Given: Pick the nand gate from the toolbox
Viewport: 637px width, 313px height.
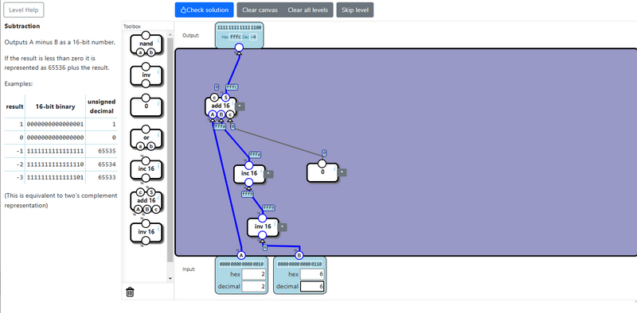Looking at the screenshot, I should [146, 44].
